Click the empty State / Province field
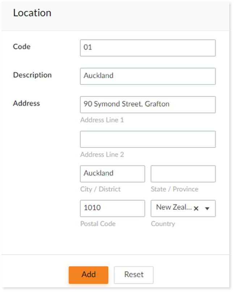 (x=183, y=173)
